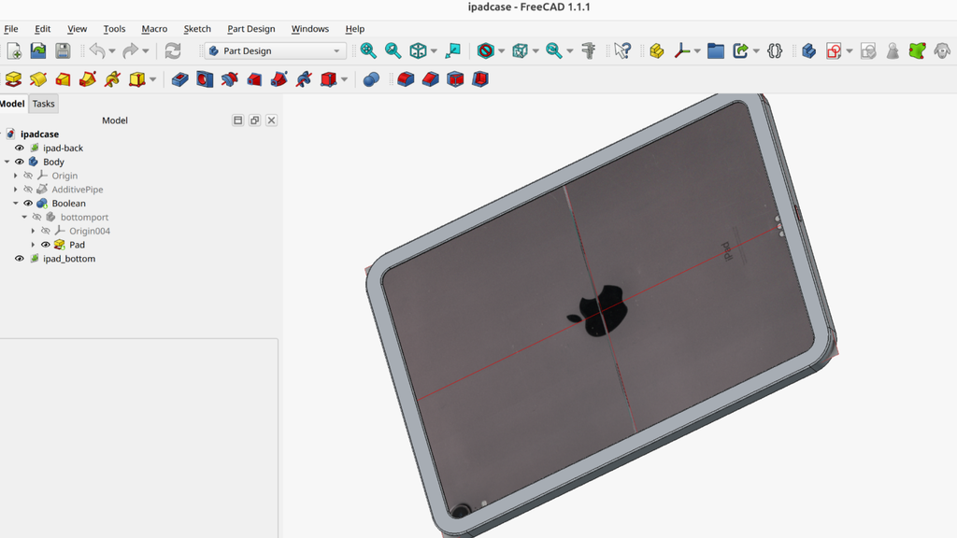Screen dimensions: 957x538
Task: Click the blue Create body icon
Action: (x=809, y=50)
